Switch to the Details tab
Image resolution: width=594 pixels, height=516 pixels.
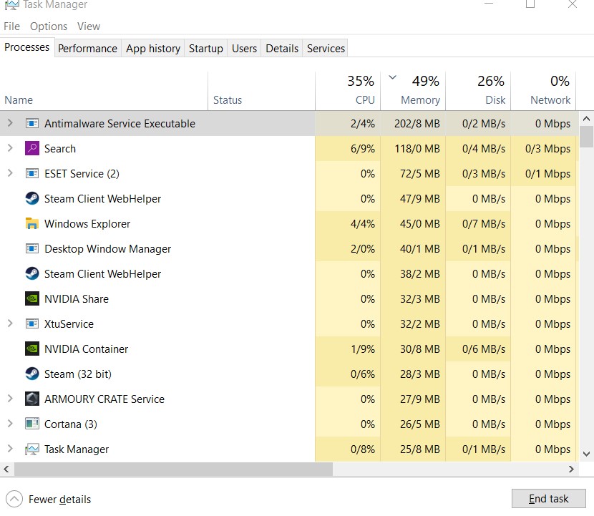(282, 49)
